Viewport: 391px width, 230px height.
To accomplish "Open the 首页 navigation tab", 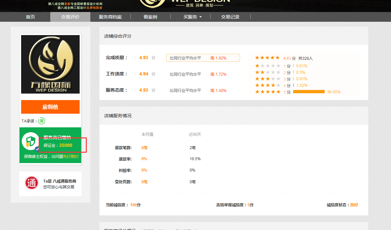I will click(30, 17).
